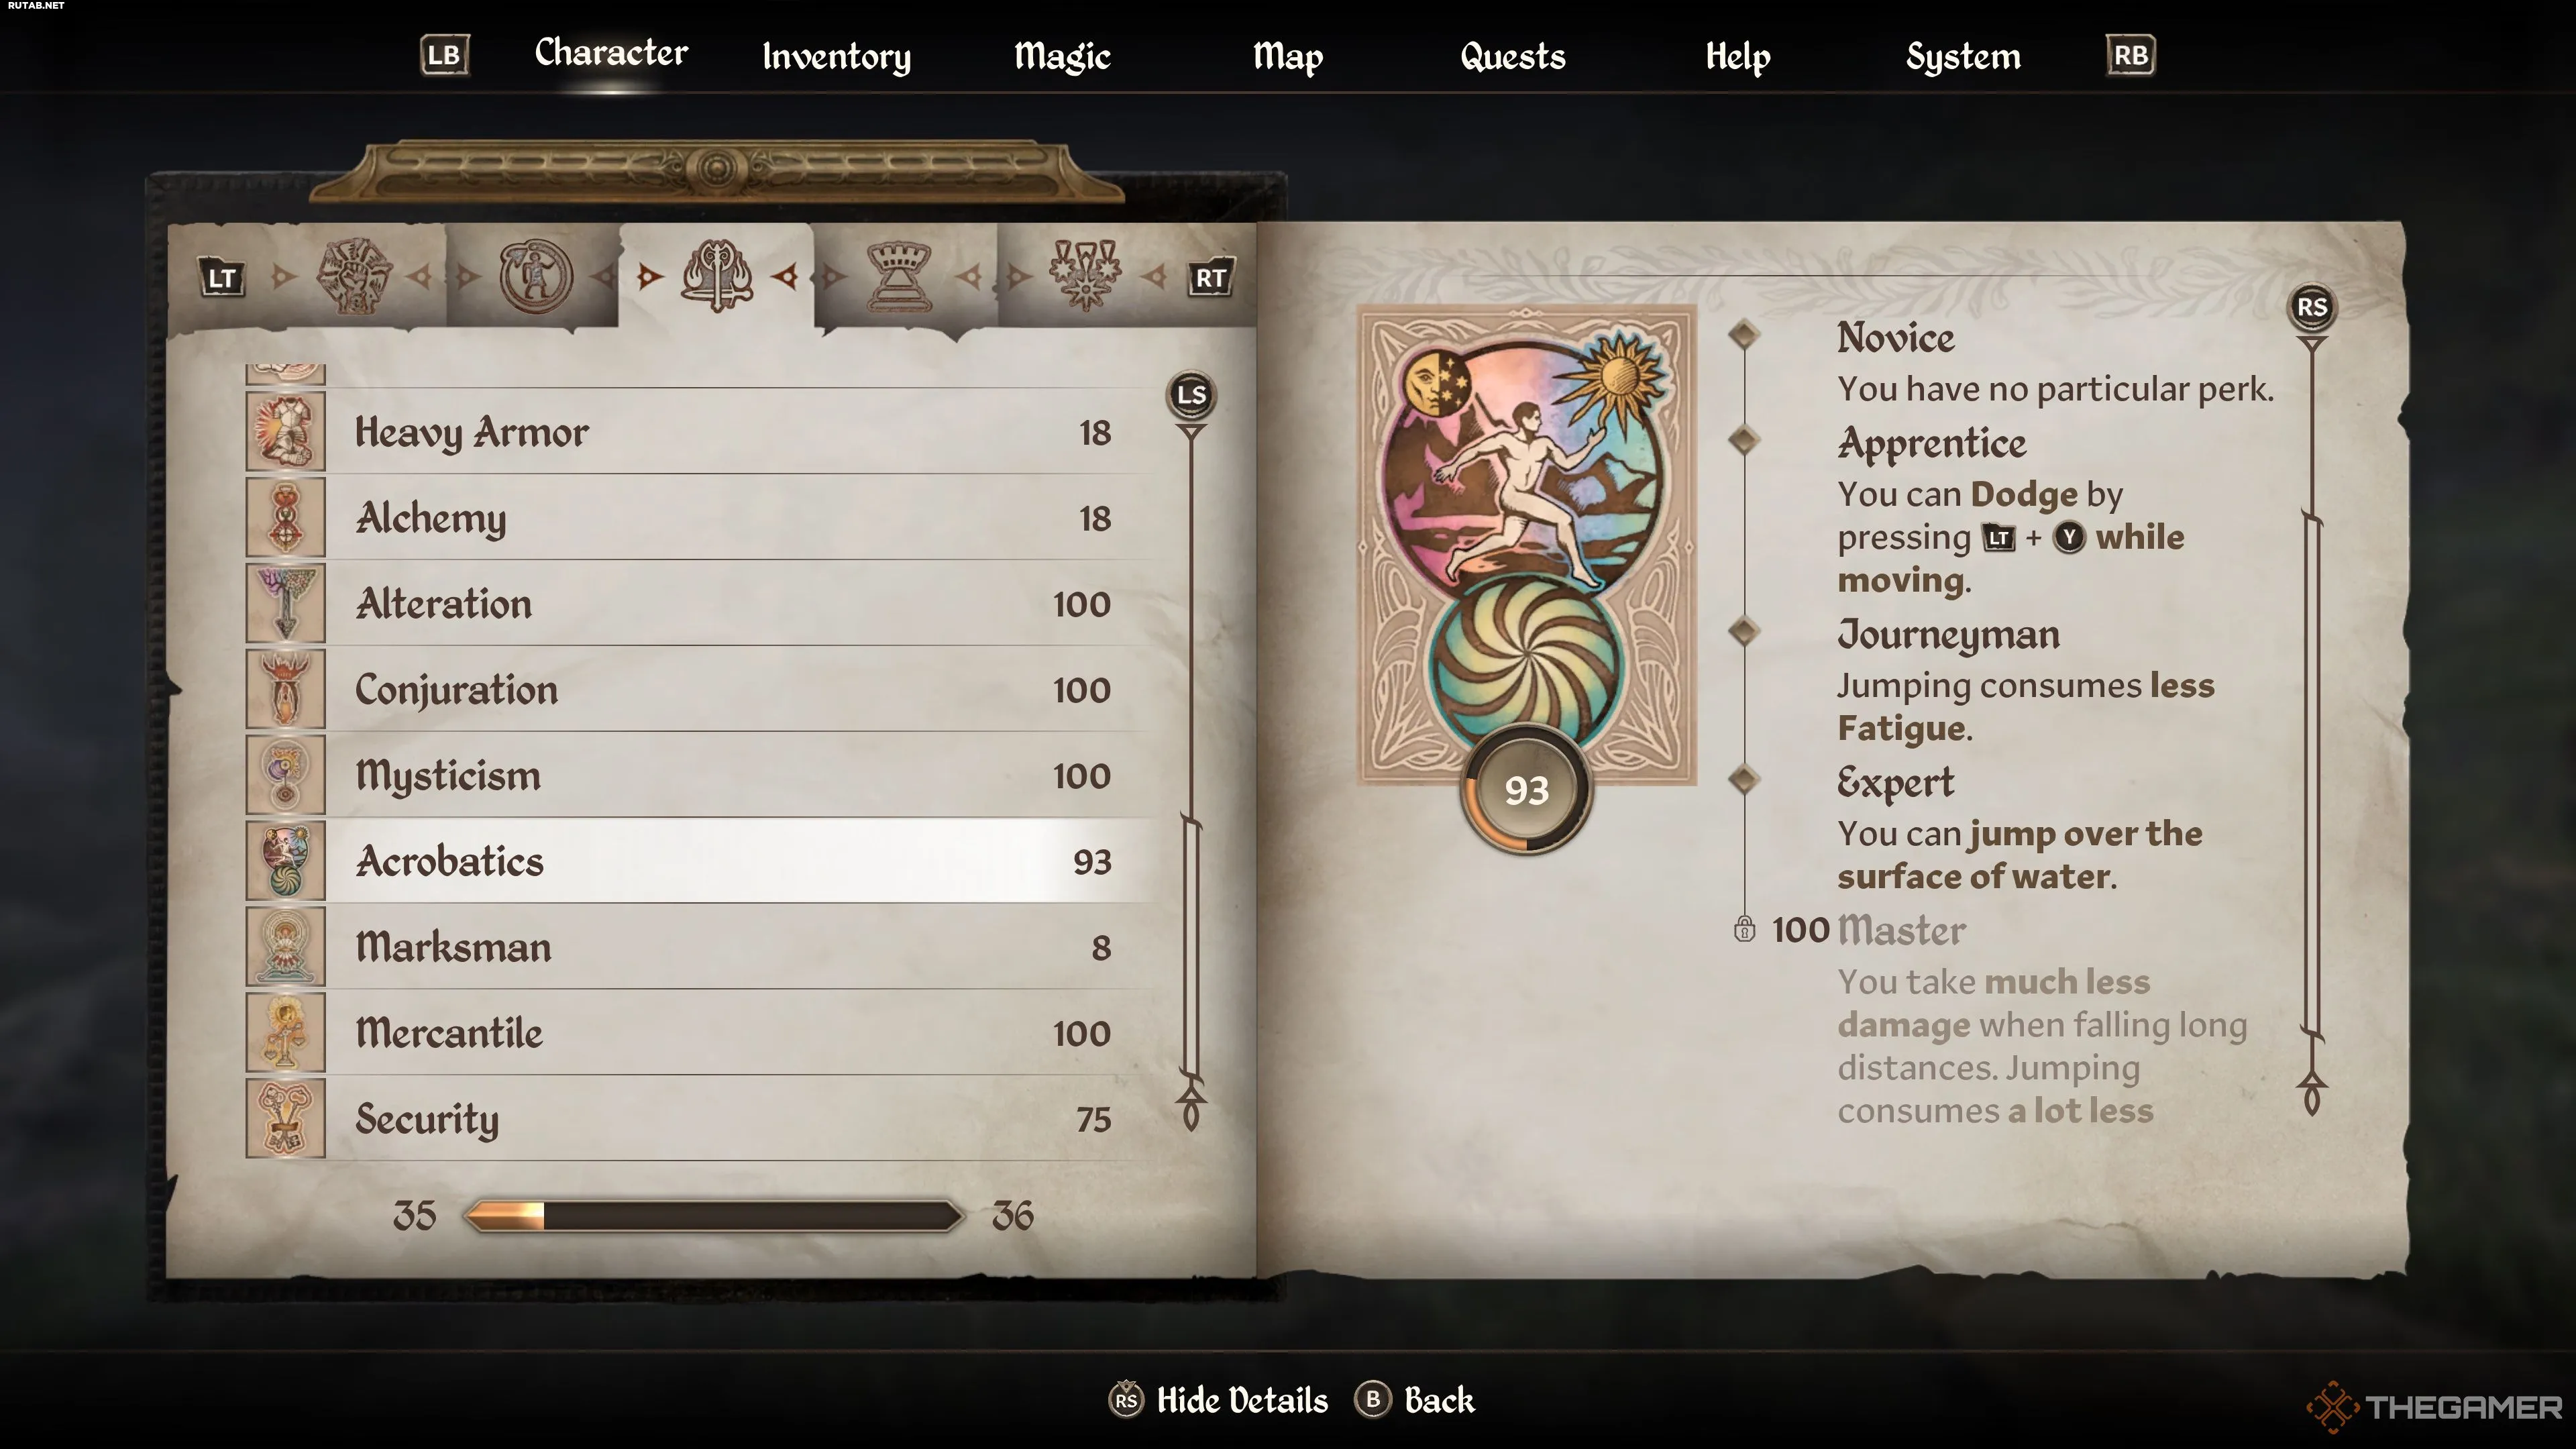2576x1449 pixels.
Task: Select the Heavy Armor skill icon
Action: 285,432
